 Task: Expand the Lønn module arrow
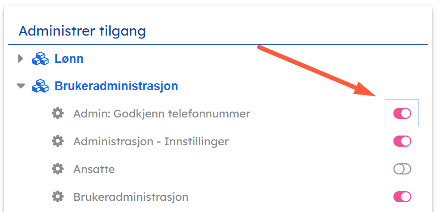(x=20, y=59)
